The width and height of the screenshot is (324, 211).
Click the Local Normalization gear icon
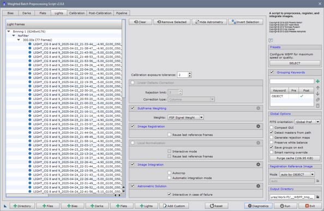[258, 143]
